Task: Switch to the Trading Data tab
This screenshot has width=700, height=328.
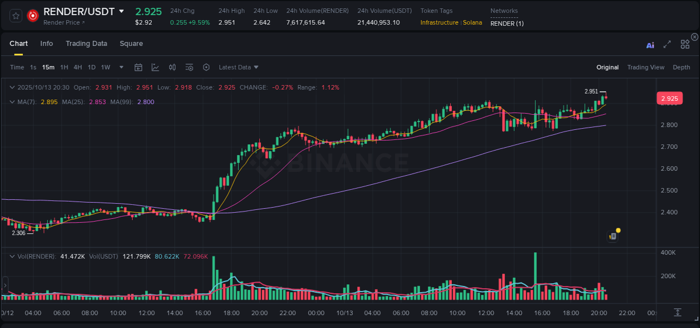Action: pos(86,44)
